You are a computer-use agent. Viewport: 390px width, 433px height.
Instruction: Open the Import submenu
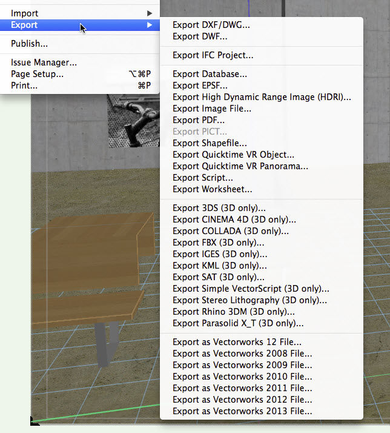(80, 13)
